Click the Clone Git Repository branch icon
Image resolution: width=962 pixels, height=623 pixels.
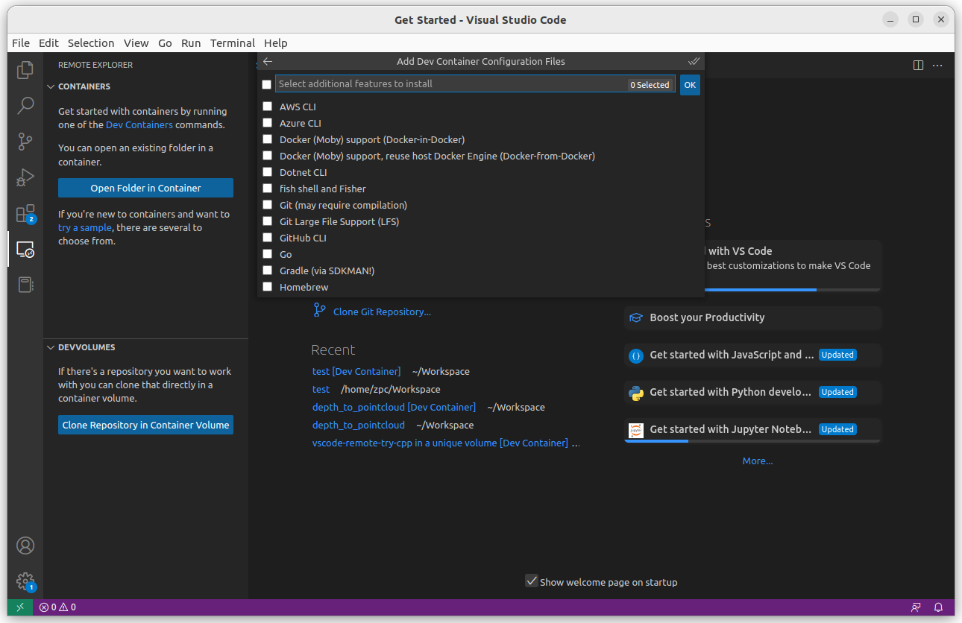point(319,311)
